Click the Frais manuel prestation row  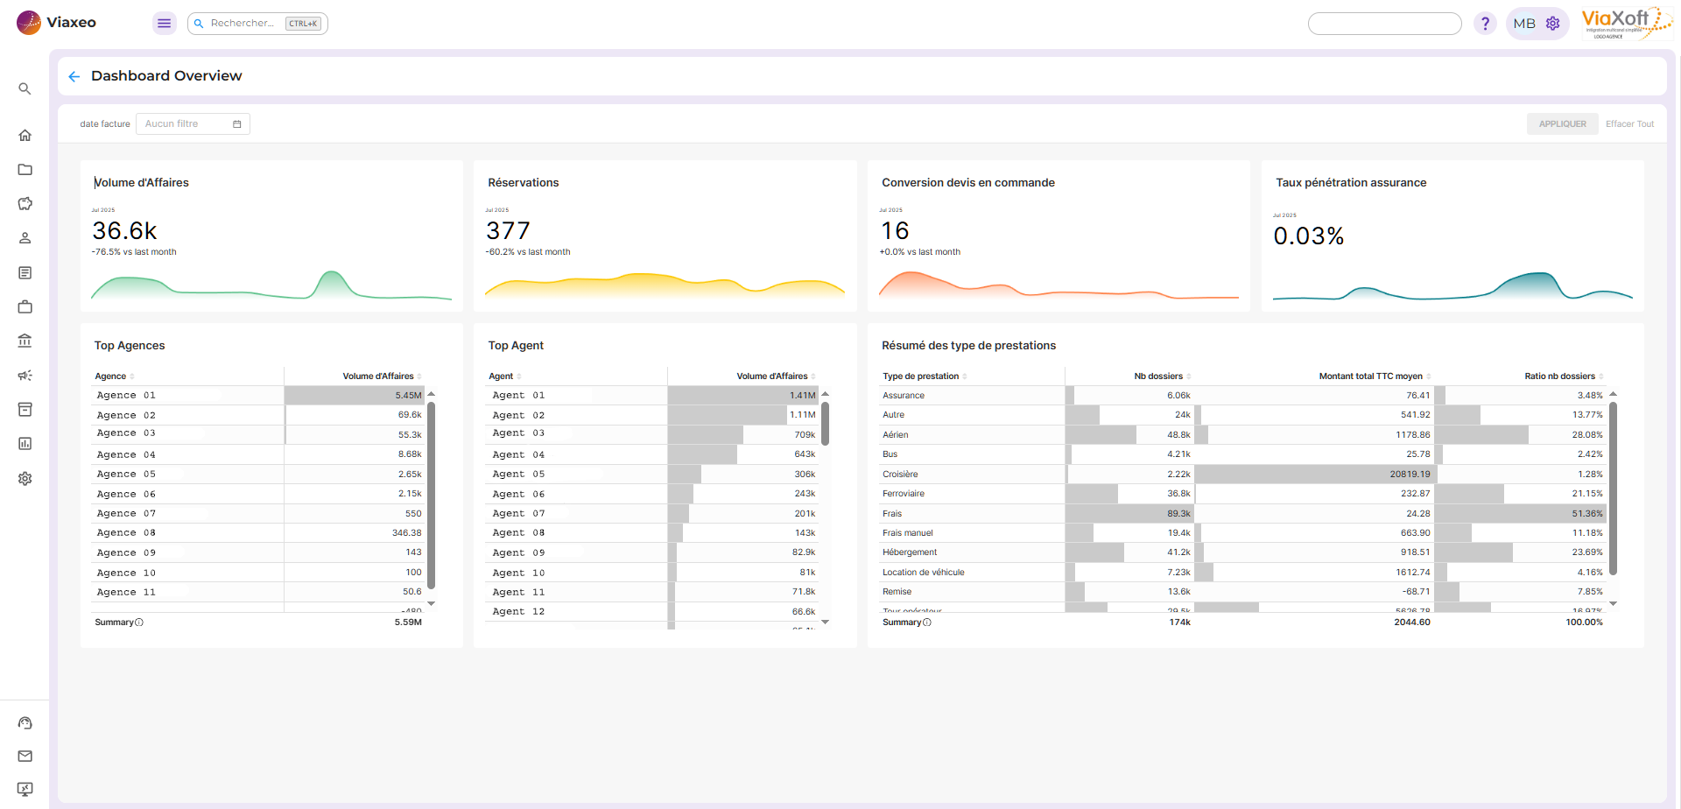point(1244,533)
